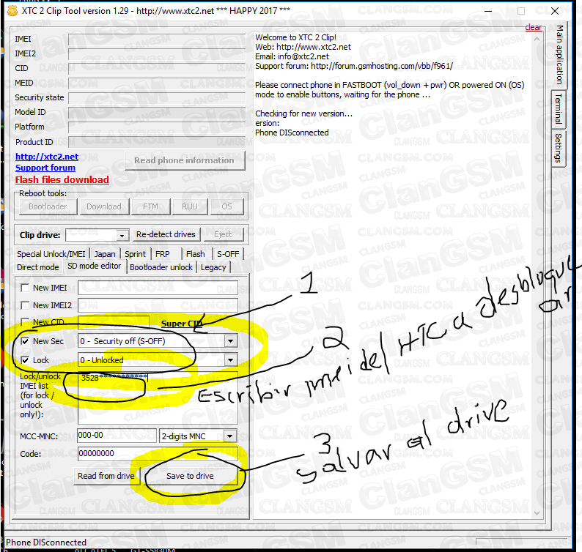This screenshot has height=552, width=582.
Task: Open the Terminal side tab
Action: tap(559, 108)
